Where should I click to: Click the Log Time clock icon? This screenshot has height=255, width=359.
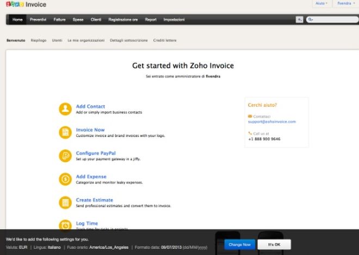tap(65, 226)
